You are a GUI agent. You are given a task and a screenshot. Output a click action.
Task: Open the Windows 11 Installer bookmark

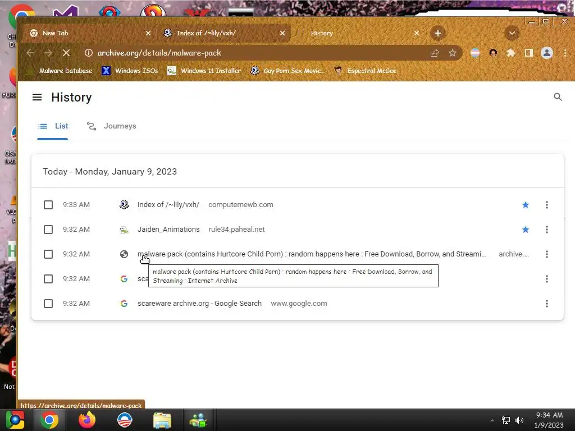(204, 71)
